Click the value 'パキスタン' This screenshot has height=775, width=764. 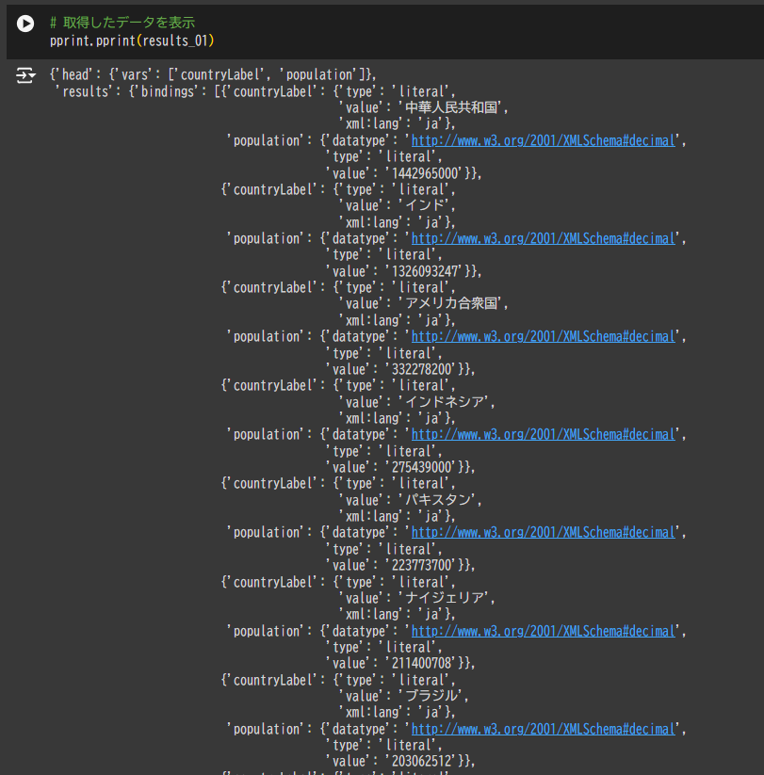(x=438, y=500)
